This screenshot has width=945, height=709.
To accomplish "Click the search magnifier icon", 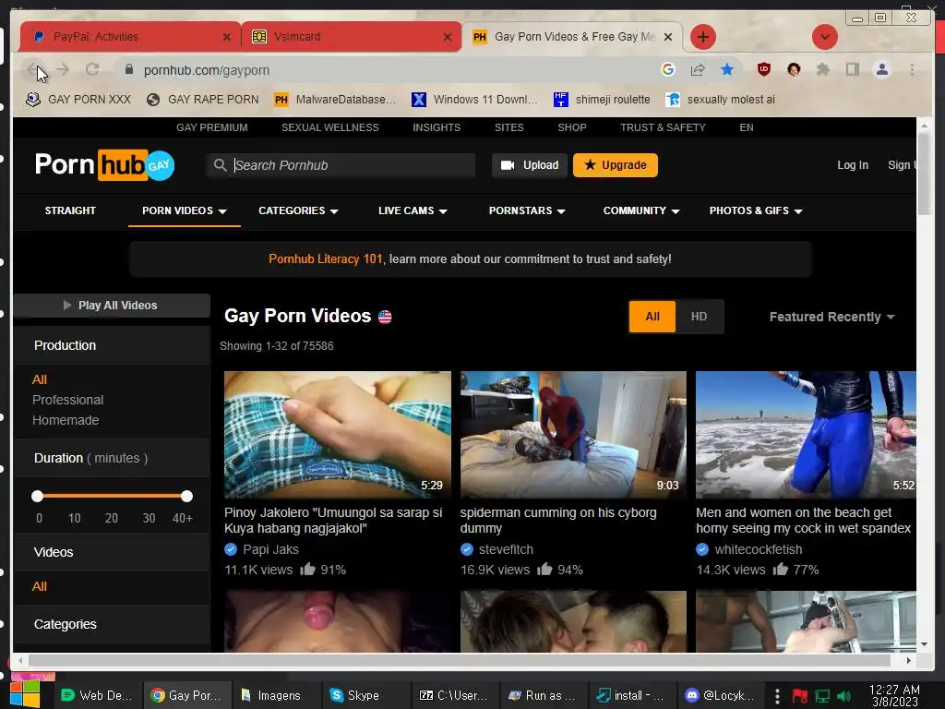I will (x=220, y=165).
